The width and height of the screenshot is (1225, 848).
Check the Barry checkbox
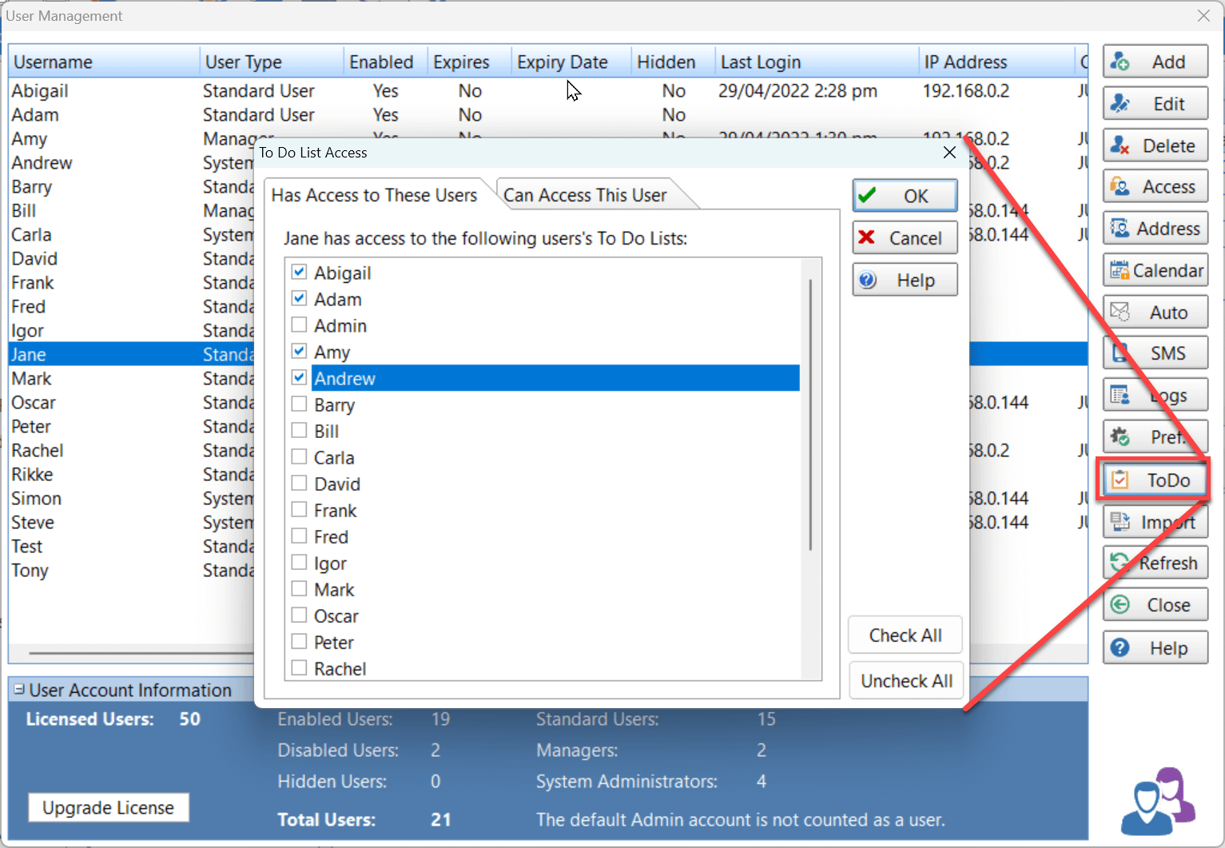[x=299, y=404]
